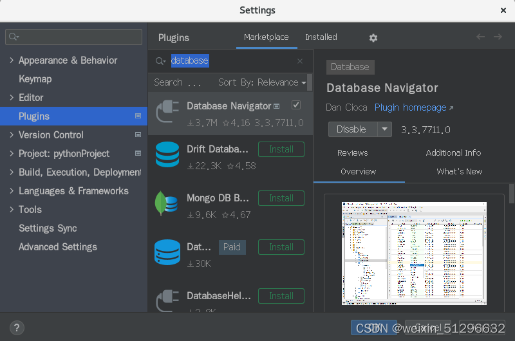Image resolution: width=515 pixels, height=341 pixels.
Task: Close the Settings dialog
Action: 503,10
